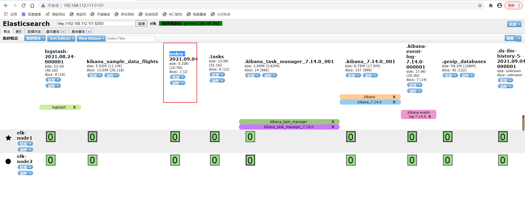Open the 信息 dropdown for node elk-node1
This screenshot has width=525, height=200.
(25, 144)
